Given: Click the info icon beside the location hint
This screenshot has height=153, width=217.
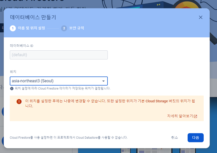Looking at the screenshot, I should (x=12, y=89).
